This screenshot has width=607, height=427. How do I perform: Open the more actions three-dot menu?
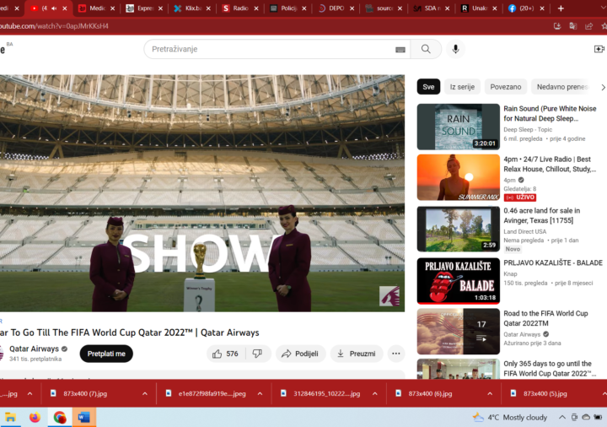(x=396, y=354)
